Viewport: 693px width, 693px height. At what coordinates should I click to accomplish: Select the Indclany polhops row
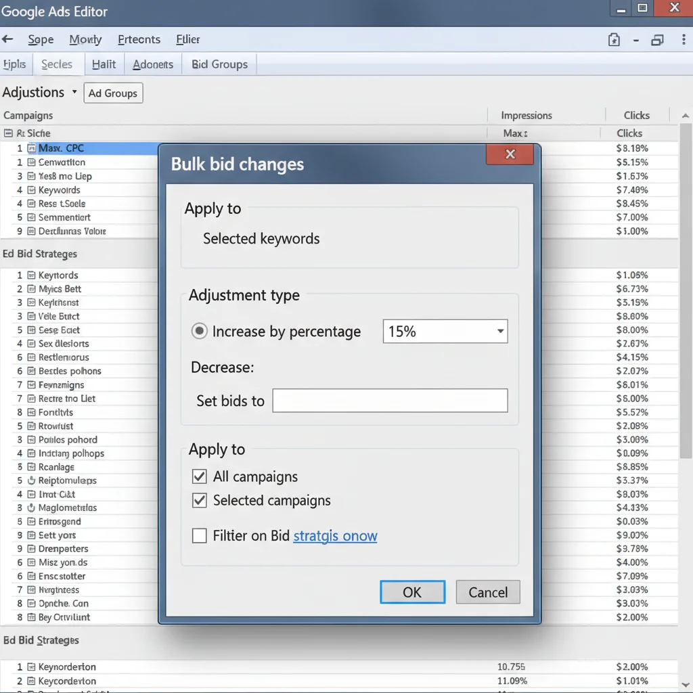coord(80,453)
